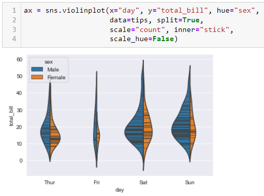Screen dimensions: 264x196
Task: Click the blue Male legend swatch
Action: pos(37,70)
